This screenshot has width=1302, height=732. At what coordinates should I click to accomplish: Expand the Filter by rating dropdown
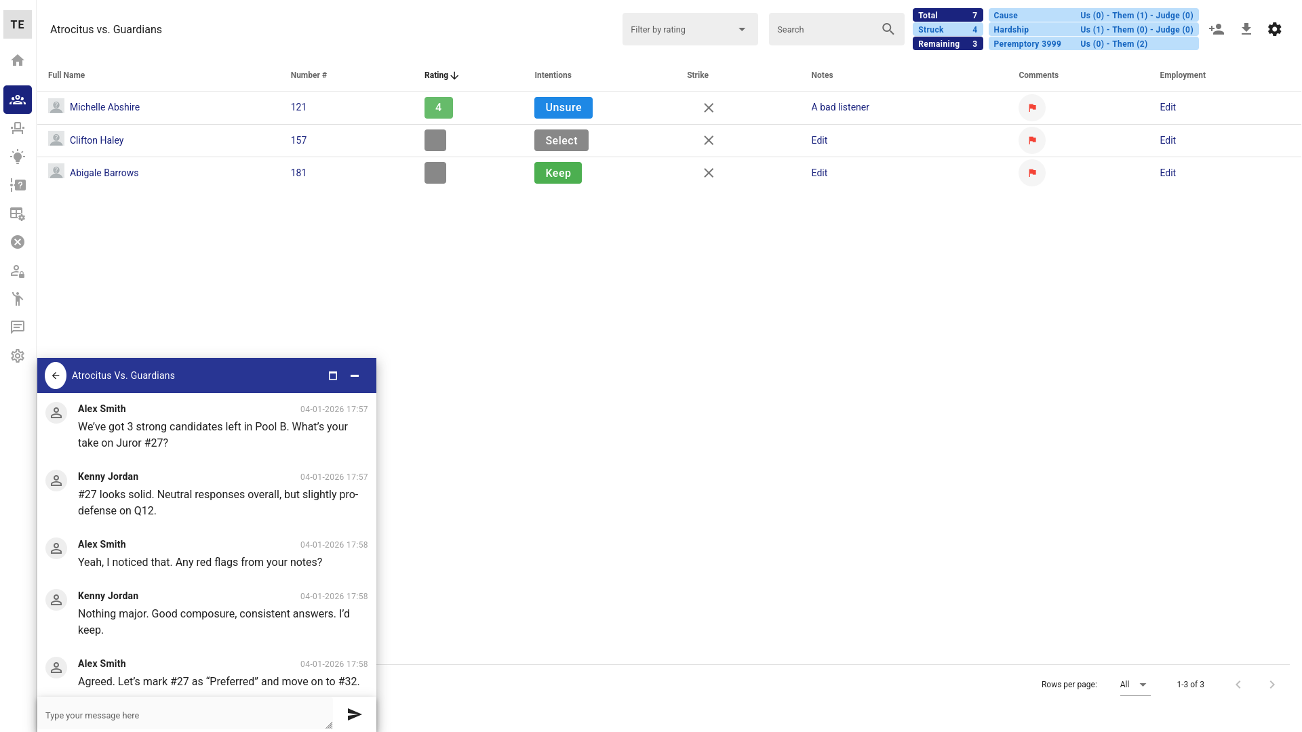(690, 29)
